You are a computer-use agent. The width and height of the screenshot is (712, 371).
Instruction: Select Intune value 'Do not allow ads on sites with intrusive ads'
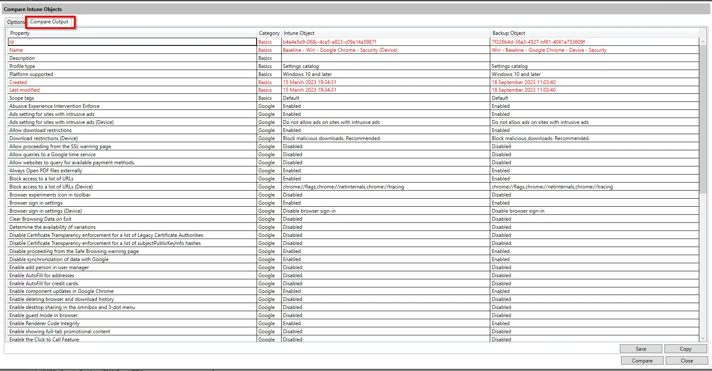click(331, 122)
